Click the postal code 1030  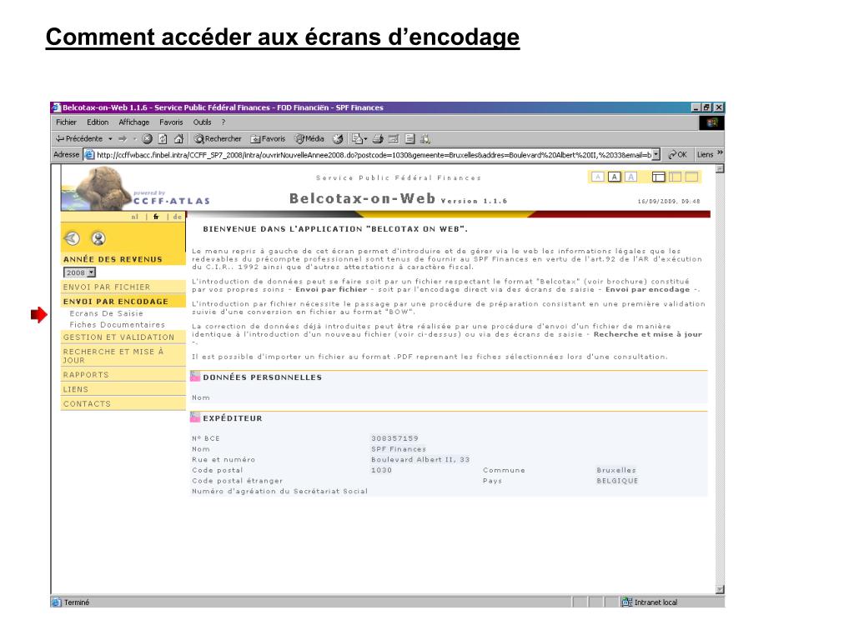click(381, 470)
